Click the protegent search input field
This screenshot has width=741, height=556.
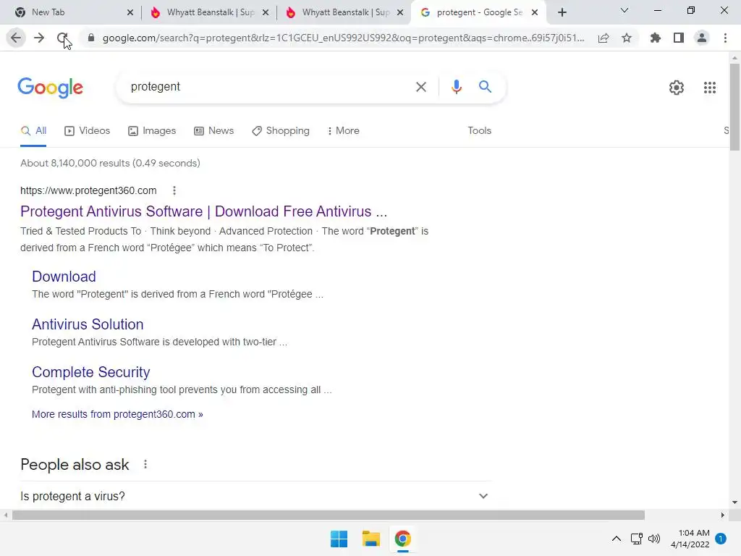click(x=267, y=87)
